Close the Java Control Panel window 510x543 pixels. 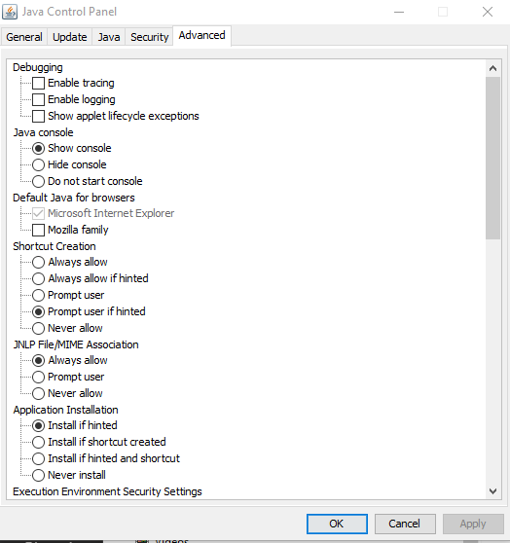[x=488, y=12]
